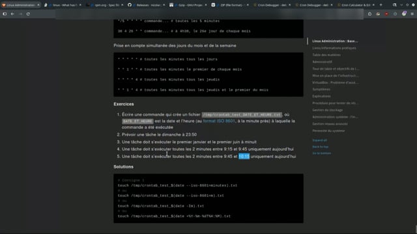The width and height of the screenshot is (417, 234).
Task: Close the Gzip GNU Project tab
Action: pos(206,5)
